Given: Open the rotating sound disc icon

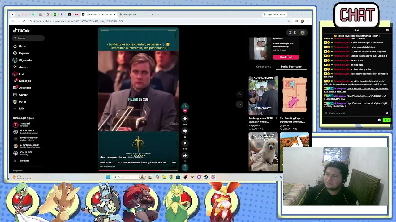Looking at the screenshot, I should click(x=185, y=167).
